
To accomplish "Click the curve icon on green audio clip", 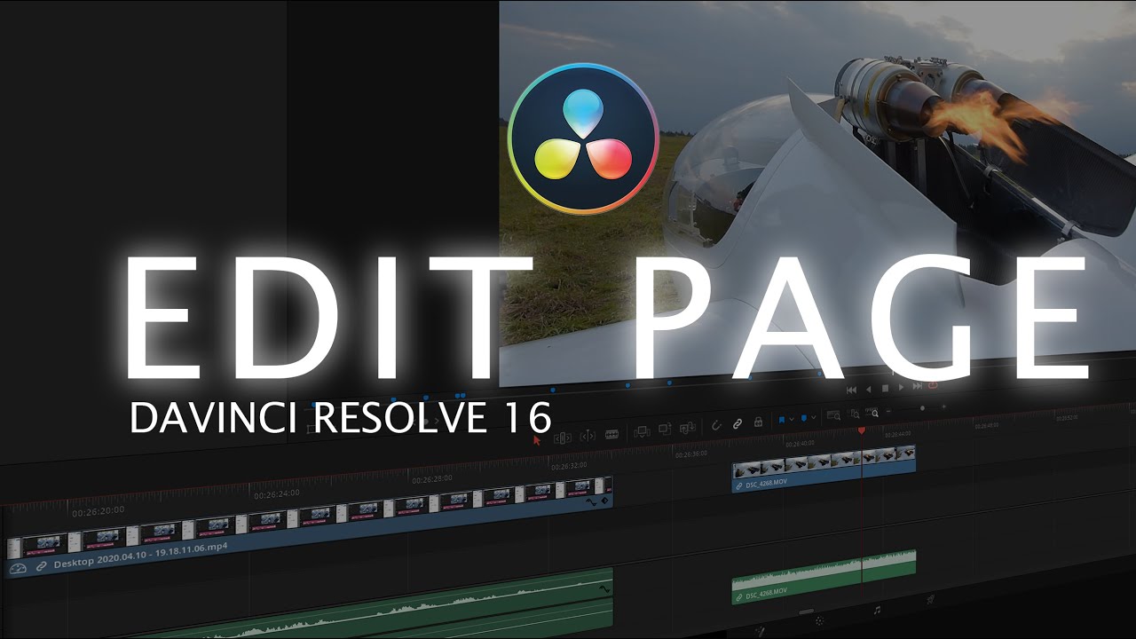I will pos(606,588).
